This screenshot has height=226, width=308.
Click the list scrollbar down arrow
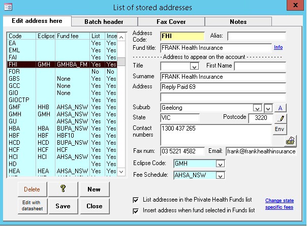tap(121, 172)
